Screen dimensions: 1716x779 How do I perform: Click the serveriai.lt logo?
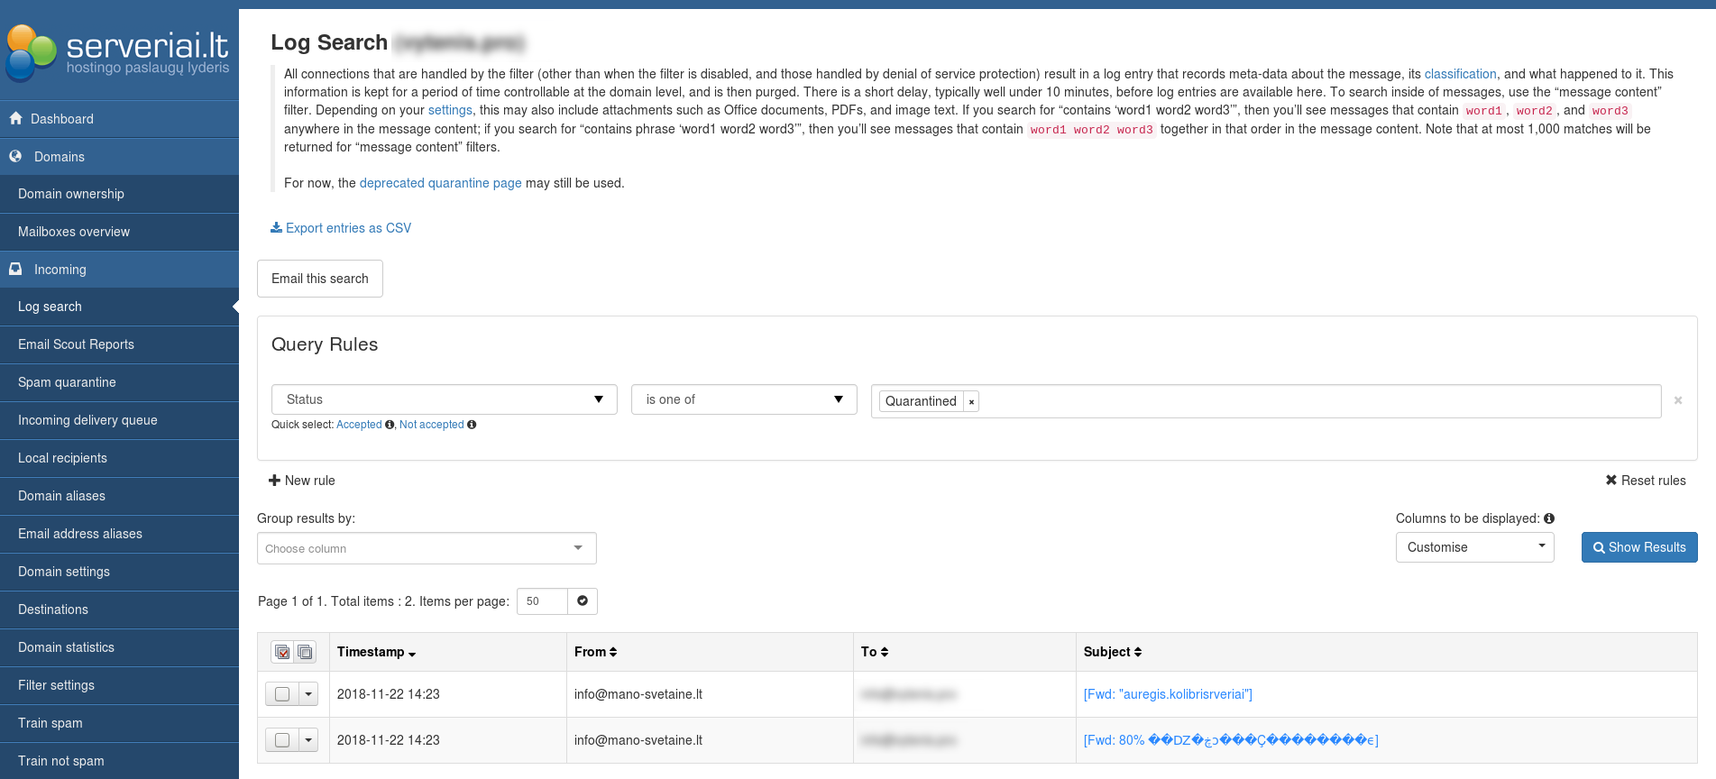(119, 52)
